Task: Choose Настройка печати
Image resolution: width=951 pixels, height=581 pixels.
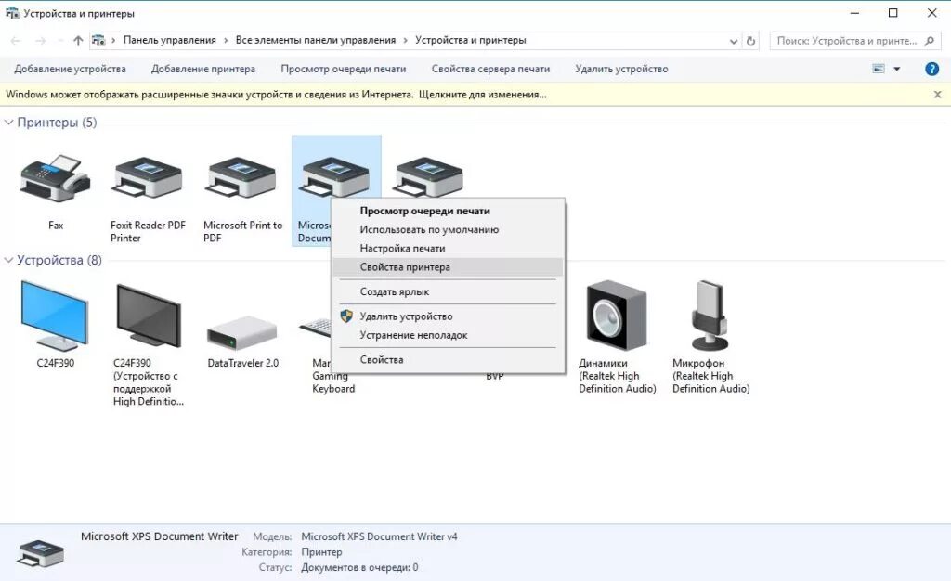Action: point(449,249)
